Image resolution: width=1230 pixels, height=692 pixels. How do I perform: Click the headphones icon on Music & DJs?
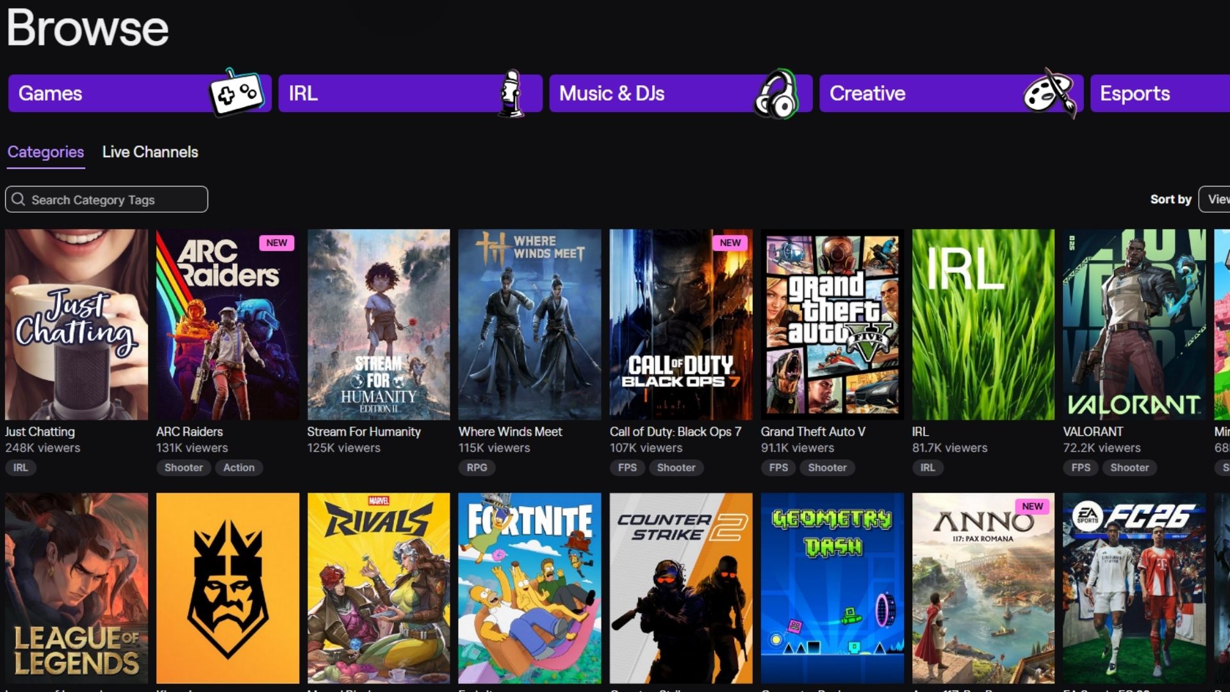[776, 95]
